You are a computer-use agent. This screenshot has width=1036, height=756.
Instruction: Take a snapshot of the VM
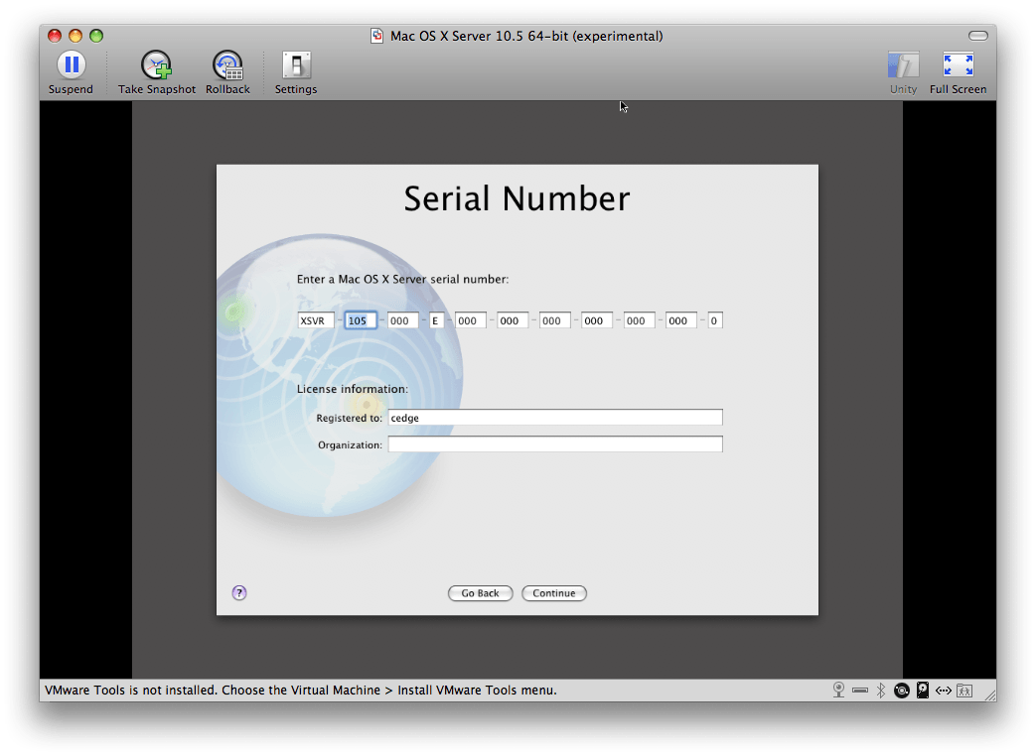[157, 72]
